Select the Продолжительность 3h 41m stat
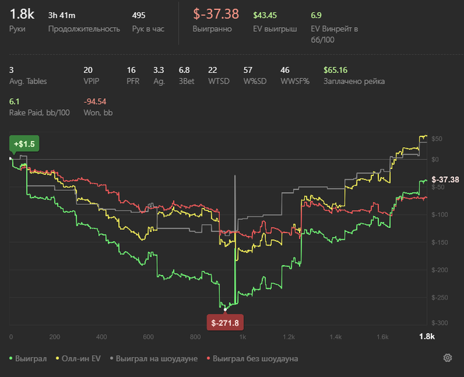This screenshot has height=377, width=464. coord(63,14)
